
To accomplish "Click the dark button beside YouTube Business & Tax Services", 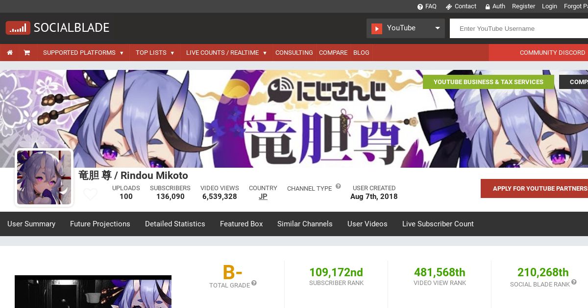I will 573,82.
